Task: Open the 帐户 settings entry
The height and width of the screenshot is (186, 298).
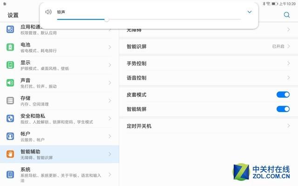Action: click(59, 136)
